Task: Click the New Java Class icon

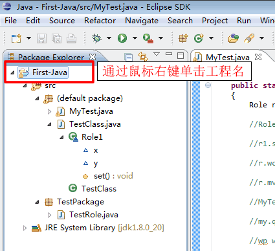Action: [199, 38]
